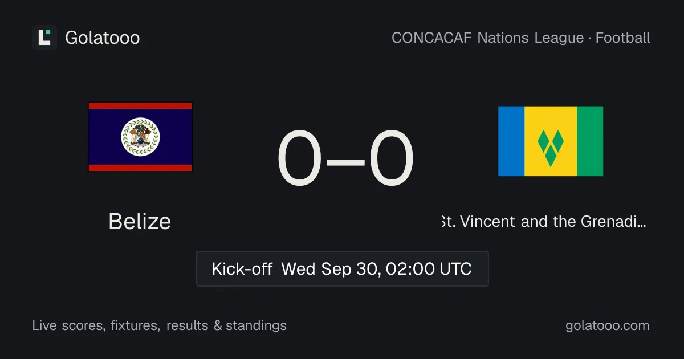Click the Kick-off time box
Screen dimensions: 684x359
point(342,268)
